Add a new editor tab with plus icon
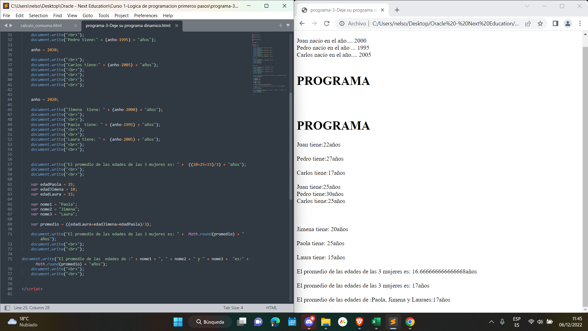Screen dimensions: 588x331 tap(281, 25)
